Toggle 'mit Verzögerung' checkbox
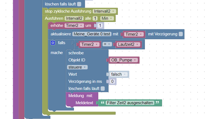 181,34
